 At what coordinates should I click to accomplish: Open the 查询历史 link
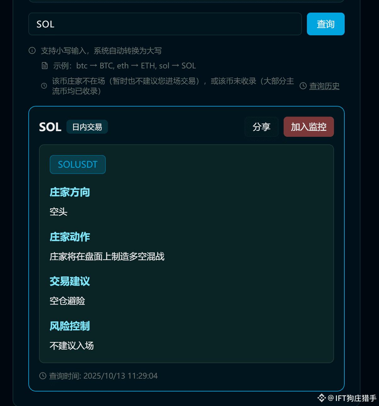tap(324, 86)
